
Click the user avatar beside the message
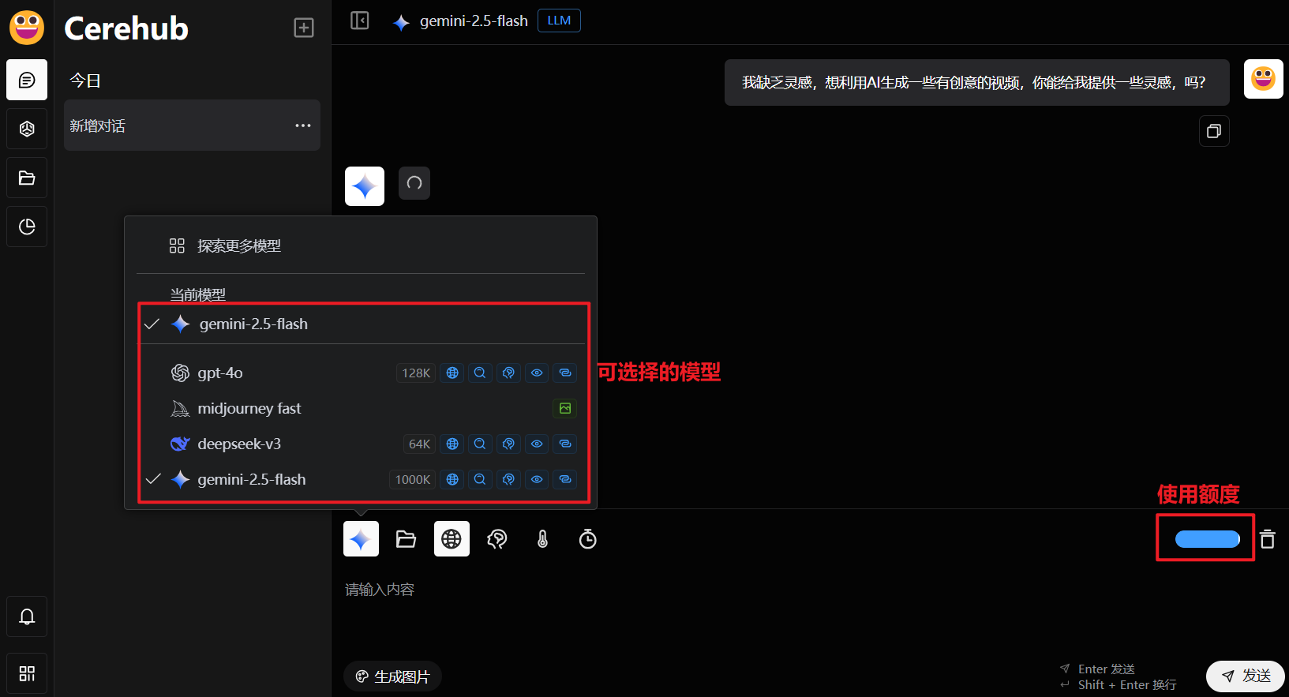point(1263,79)
